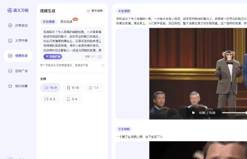247x159 pixels.
Task: Click the star icon beside 我的收藏
Action: [x=10, y=86]
